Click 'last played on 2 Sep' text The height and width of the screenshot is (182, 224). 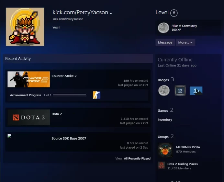[134, 148]
